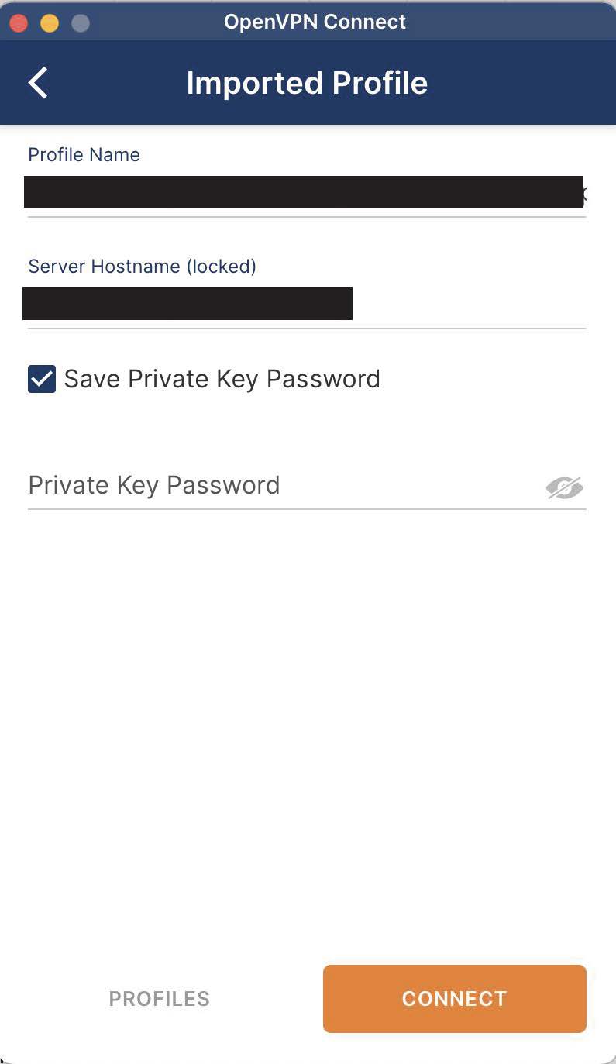This screenshot has width=616, height=1064.
Task: Focus the Private Key Password input
Action: coord(279,486)
